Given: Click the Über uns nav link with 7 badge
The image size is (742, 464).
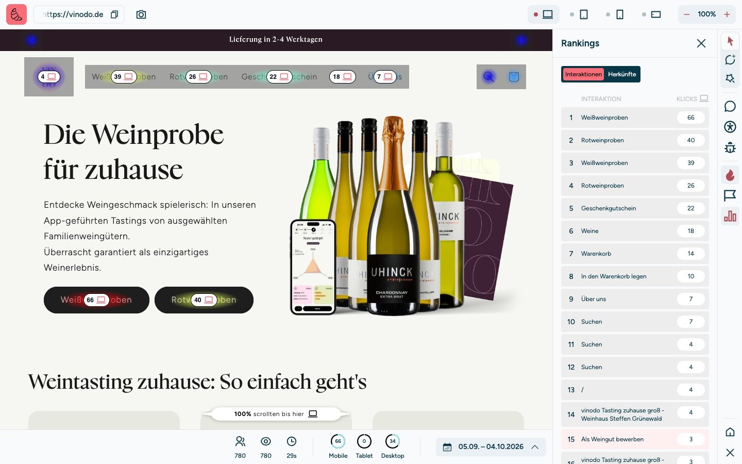Looking at the screenshot, I should click(385, 77).
